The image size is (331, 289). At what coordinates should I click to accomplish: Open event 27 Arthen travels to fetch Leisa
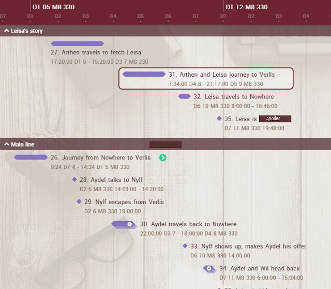coord(96,52)
